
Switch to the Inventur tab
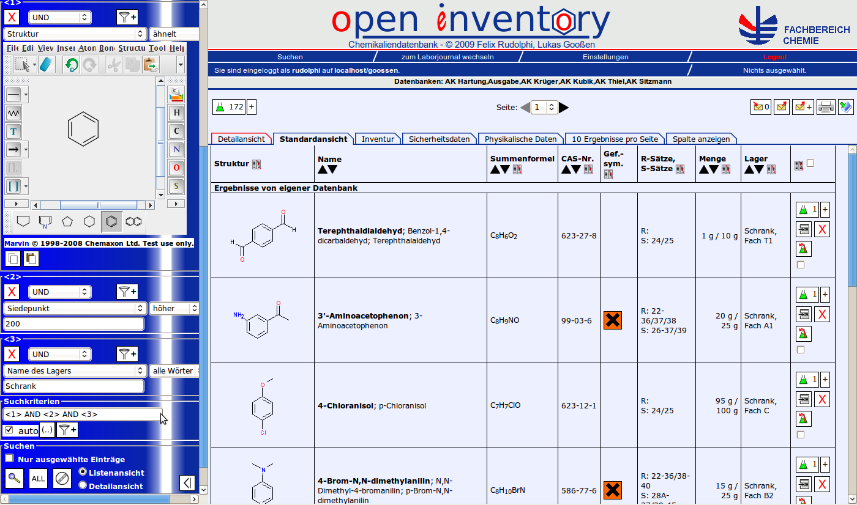click(378, 139)
